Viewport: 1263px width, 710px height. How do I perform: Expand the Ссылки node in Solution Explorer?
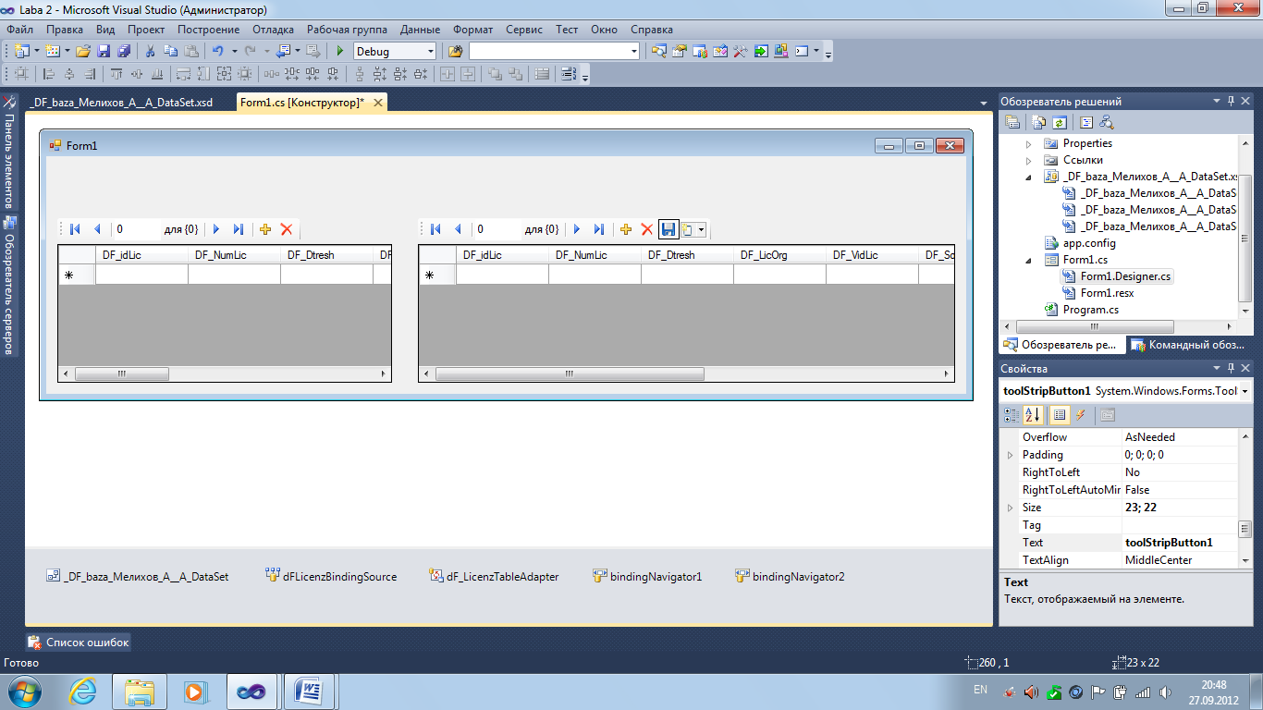coord(1029,161)
